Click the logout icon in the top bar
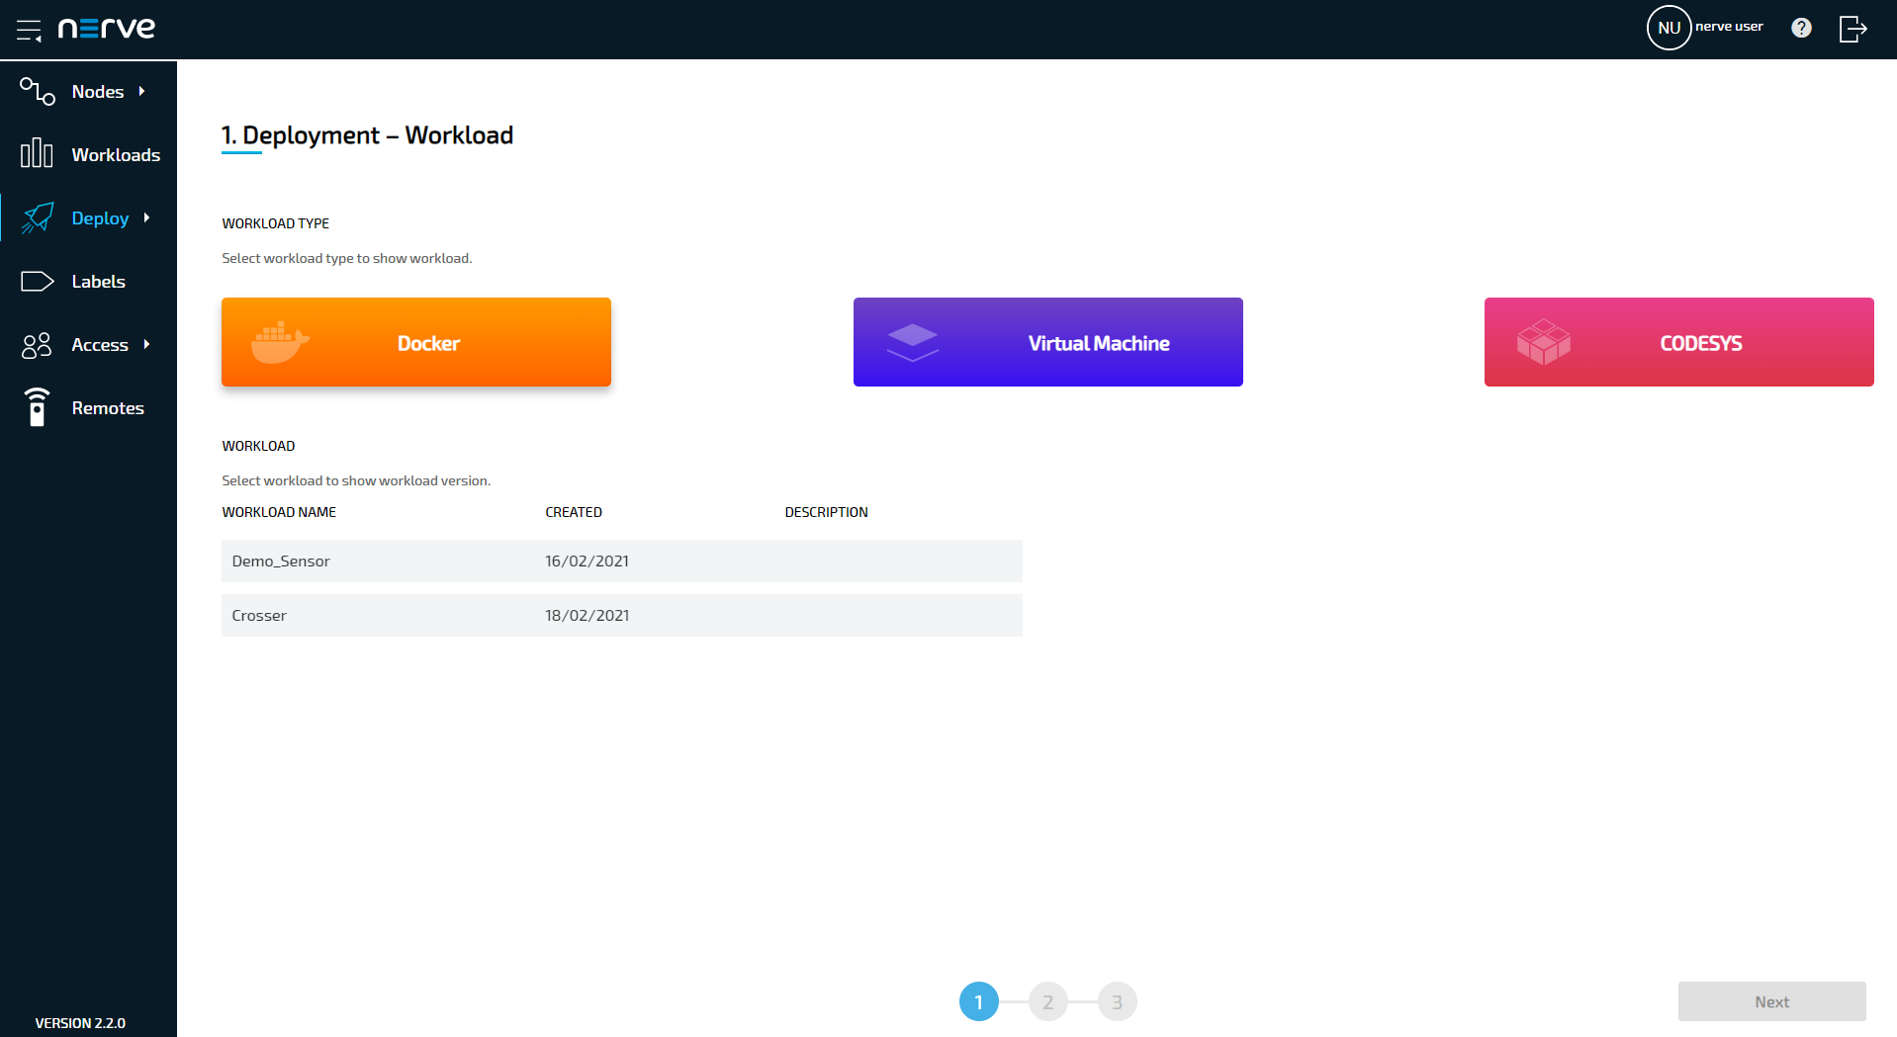 pyautogui.click(x=1853, y=30)
